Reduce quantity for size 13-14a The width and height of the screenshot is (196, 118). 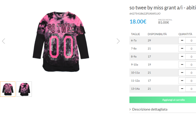[182, 89]
